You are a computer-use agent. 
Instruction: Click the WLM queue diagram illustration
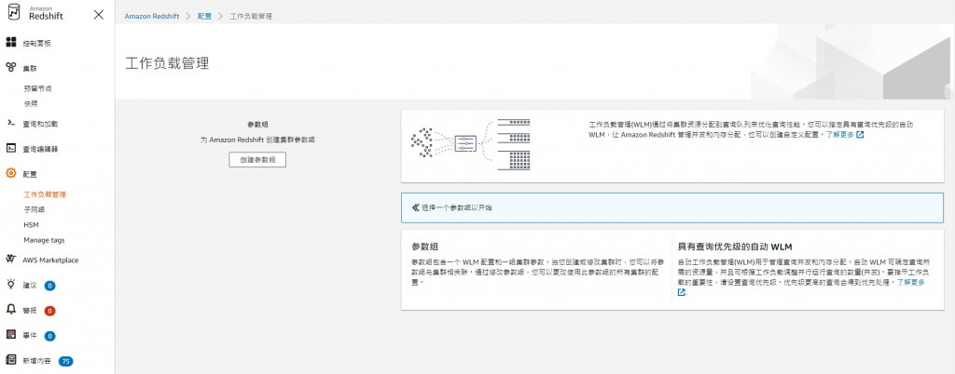[x=470, y=144]
